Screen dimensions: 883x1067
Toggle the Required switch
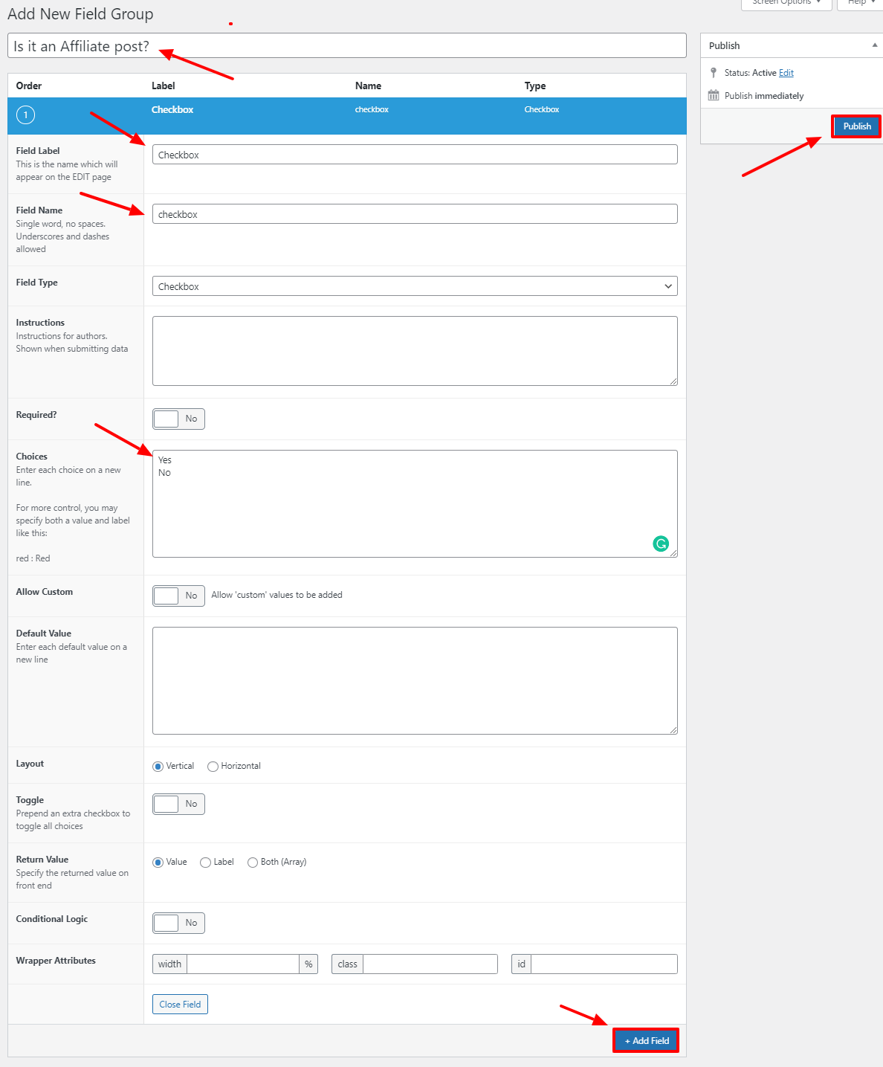point(178,419)
